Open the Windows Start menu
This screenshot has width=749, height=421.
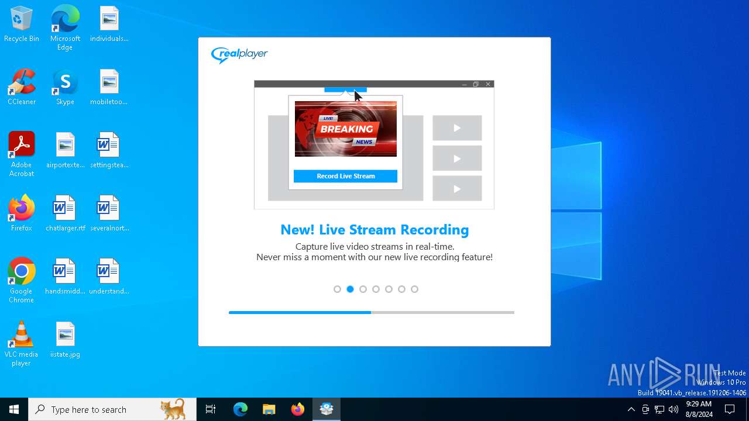coord(14,409)
